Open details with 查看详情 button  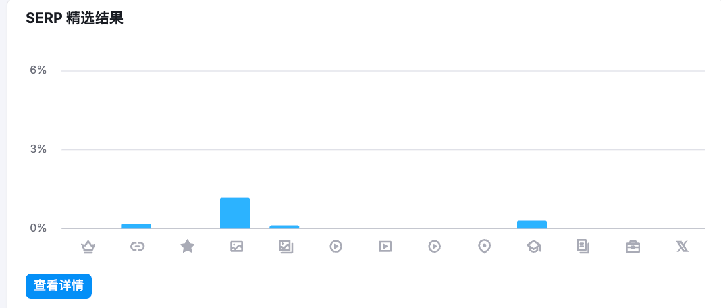pyautogui.click(x=59, y=286)
